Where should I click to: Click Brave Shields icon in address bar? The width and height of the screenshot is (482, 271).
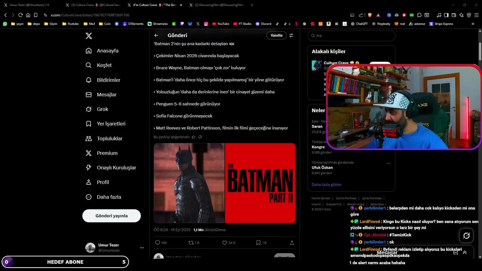(370, 15)
